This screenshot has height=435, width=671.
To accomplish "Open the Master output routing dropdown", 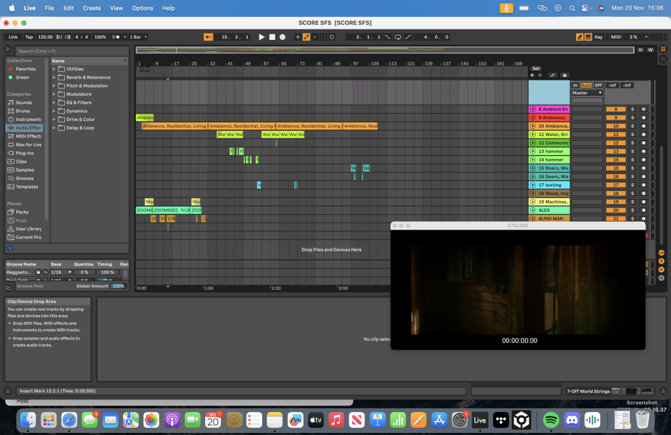I will [x=586, y=93].
